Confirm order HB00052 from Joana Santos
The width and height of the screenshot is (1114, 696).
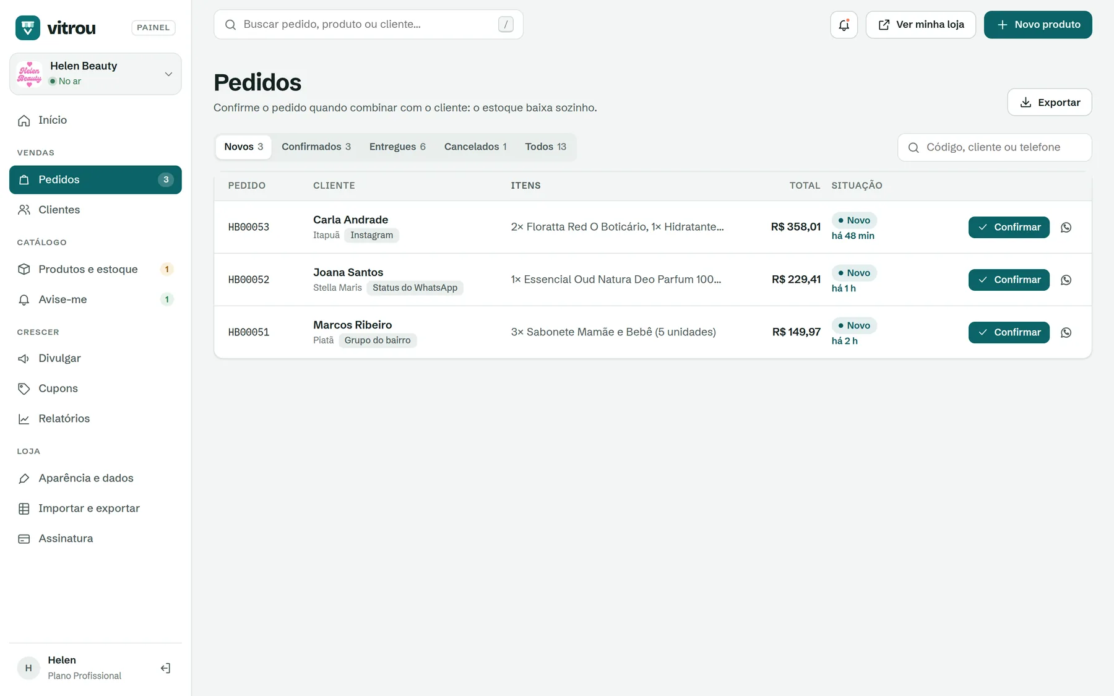click(1009, 280)
